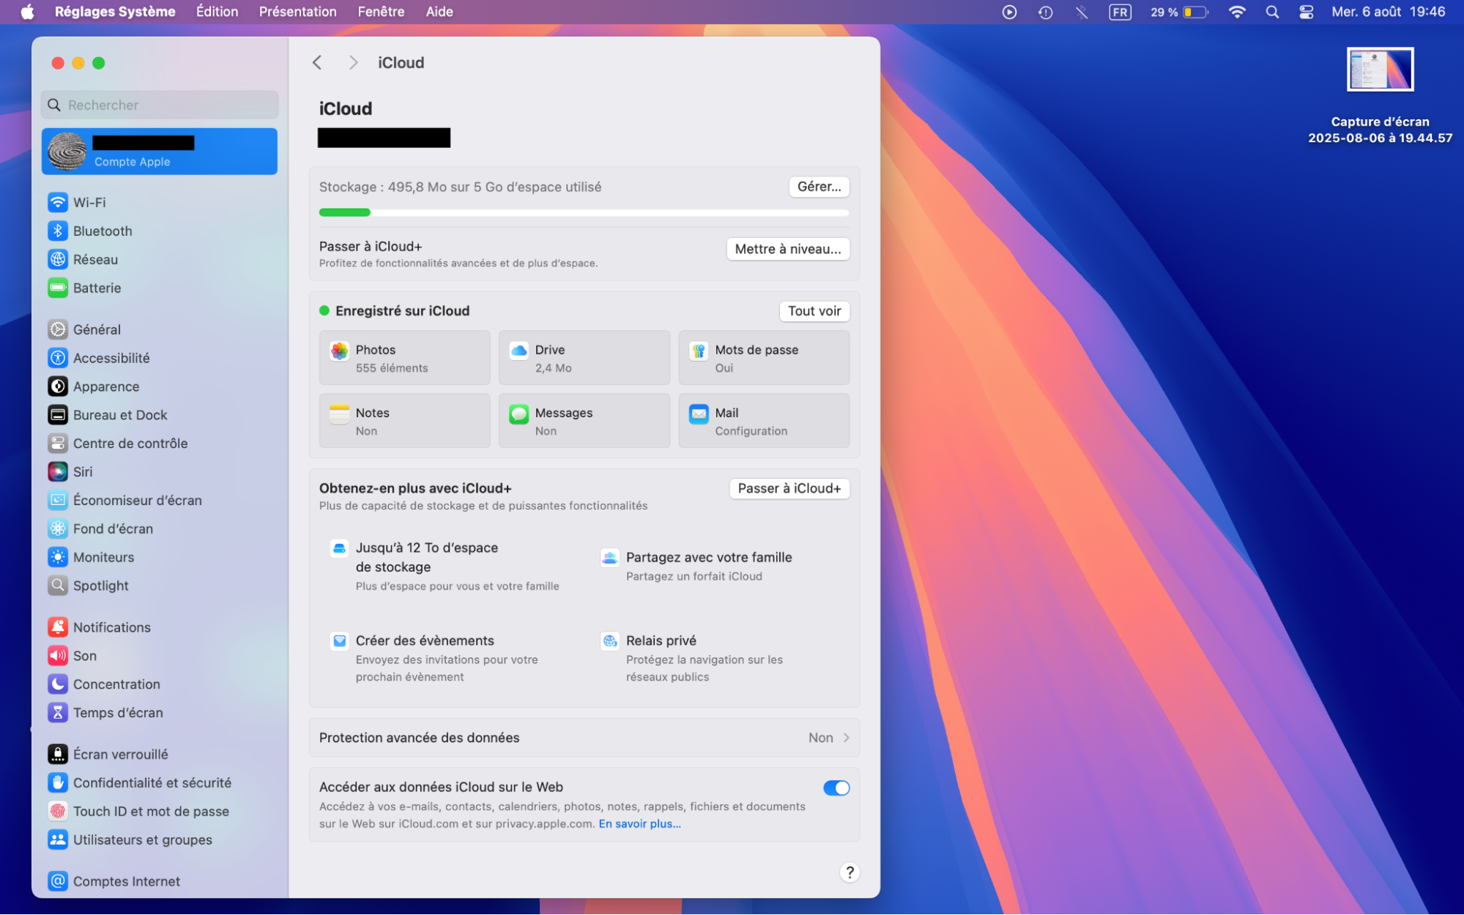The image size is (1464, 915).
Task: Open the En savoir plus link
Action: coord(639,823)
